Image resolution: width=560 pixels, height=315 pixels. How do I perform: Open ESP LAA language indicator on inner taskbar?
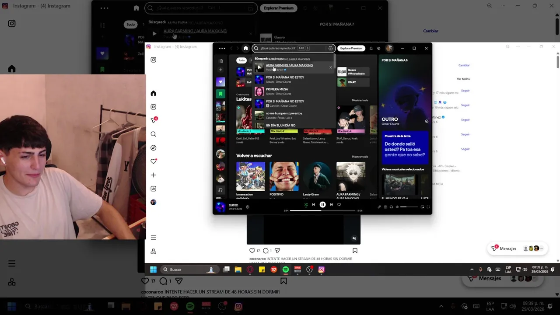[x=508, y=269]
